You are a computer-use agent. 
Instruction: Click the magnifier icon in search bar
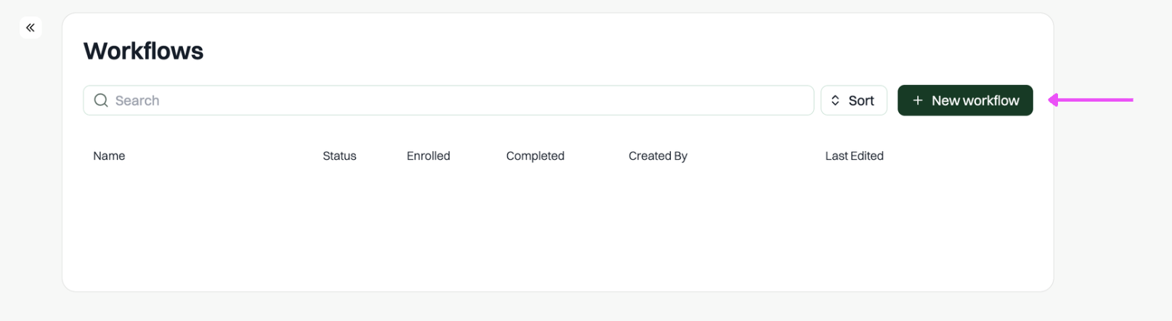coord(101,100)
